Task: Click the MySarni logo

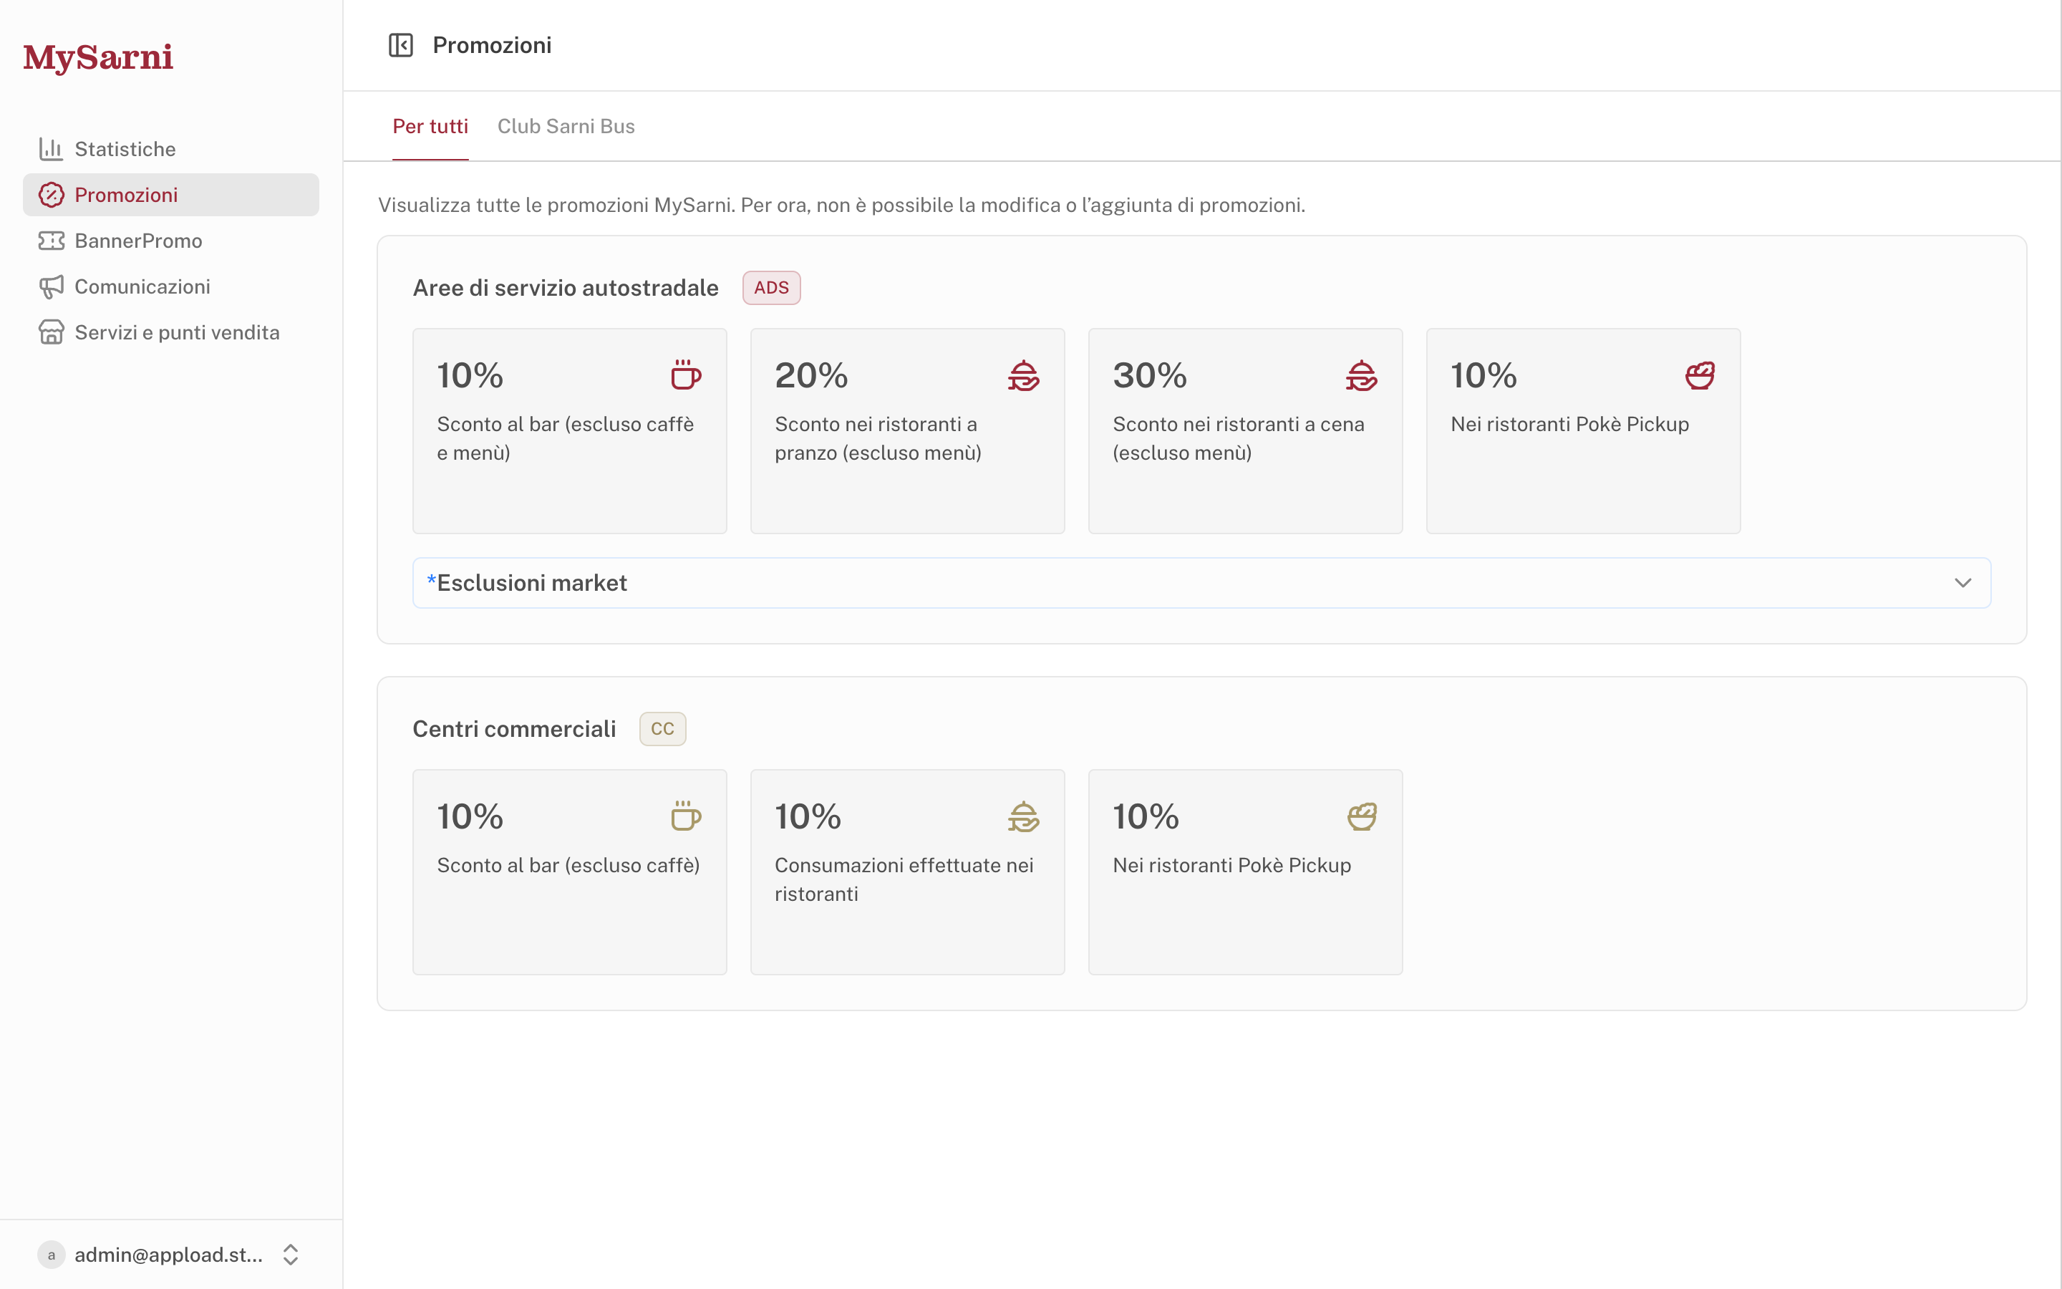Action: click(98, 58)
